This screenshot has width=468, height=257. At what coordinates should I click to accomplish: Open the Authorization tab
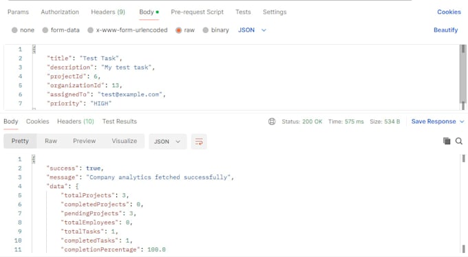pos(60,12)
